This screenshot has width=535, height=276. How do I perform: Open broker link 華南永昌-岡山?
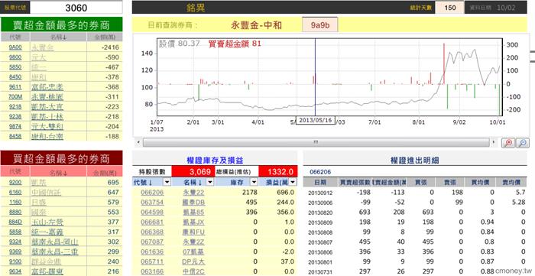(x=54, y=242)
